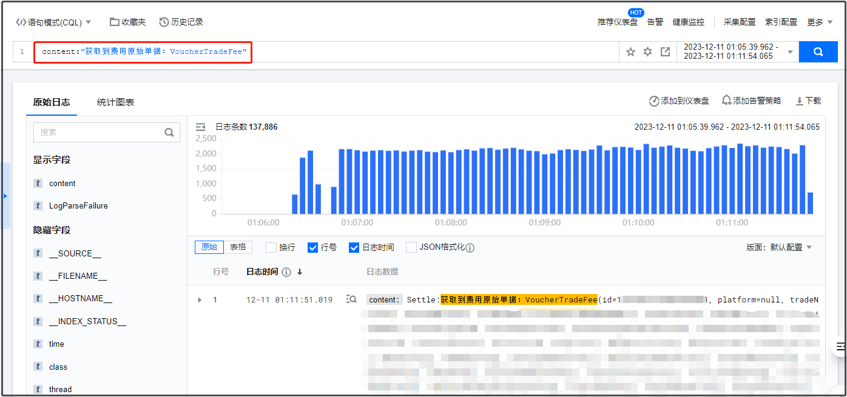Click the blue search magnifier button
The image size is (847, 397).
817,52
